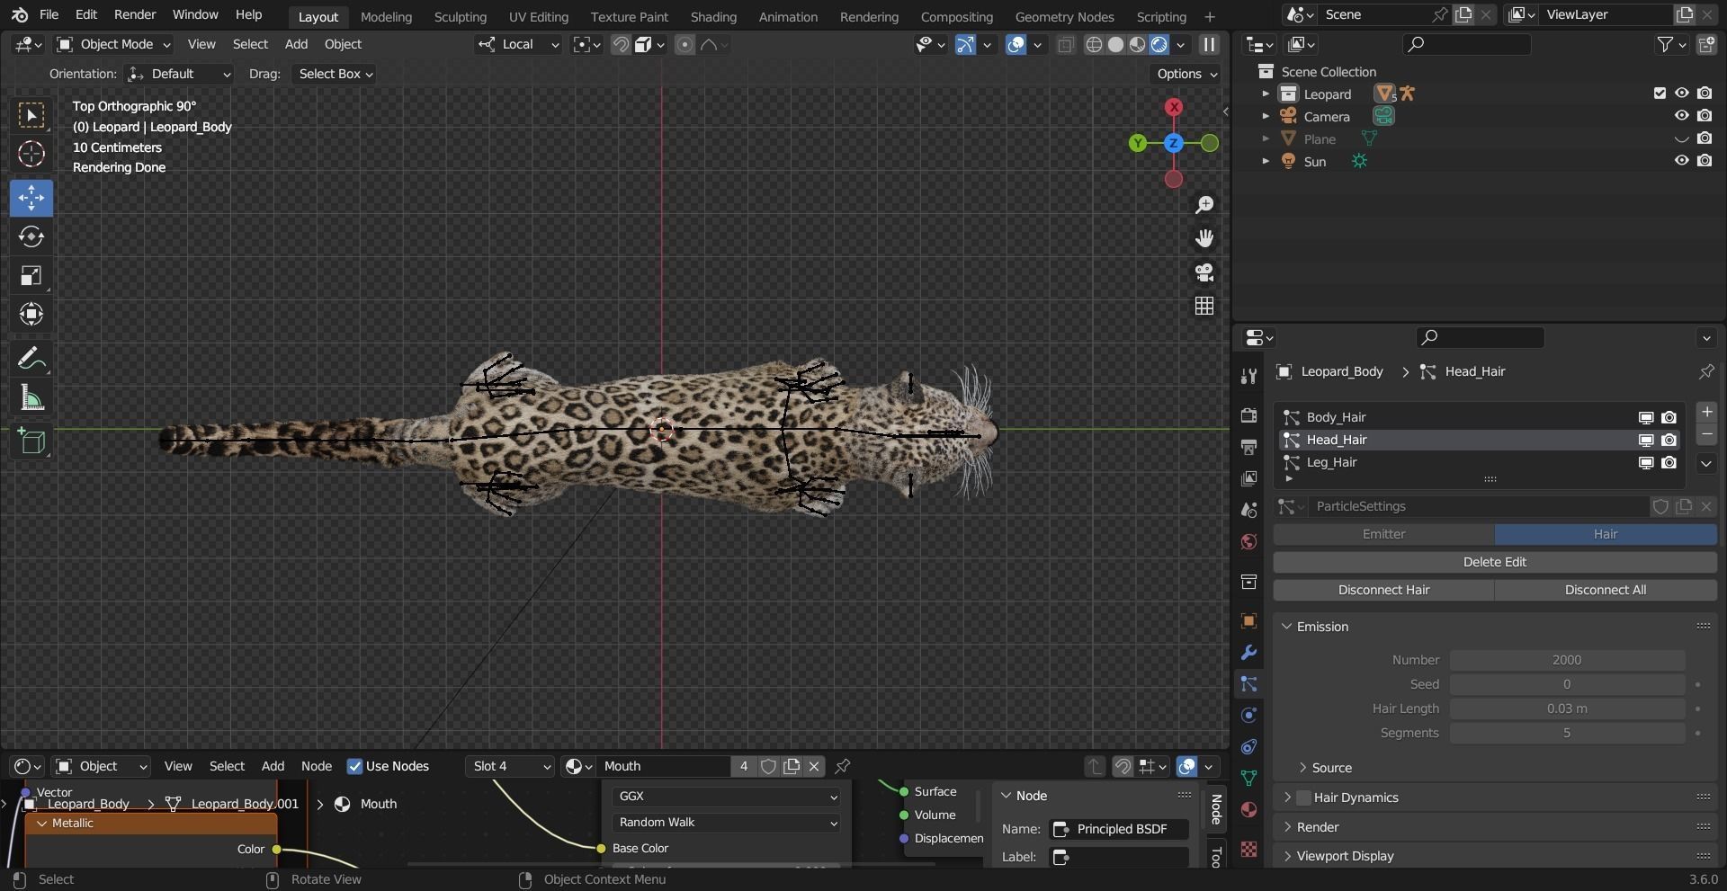Switch to the Shading workspace tab

[713, 16]
